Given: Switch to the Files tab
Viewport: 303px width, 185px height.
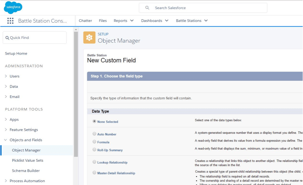Looking at the screenshot, I should tap(103, 21).
